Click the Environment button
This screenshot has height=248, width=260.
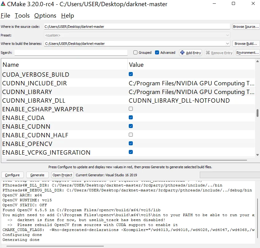[248, 53]
